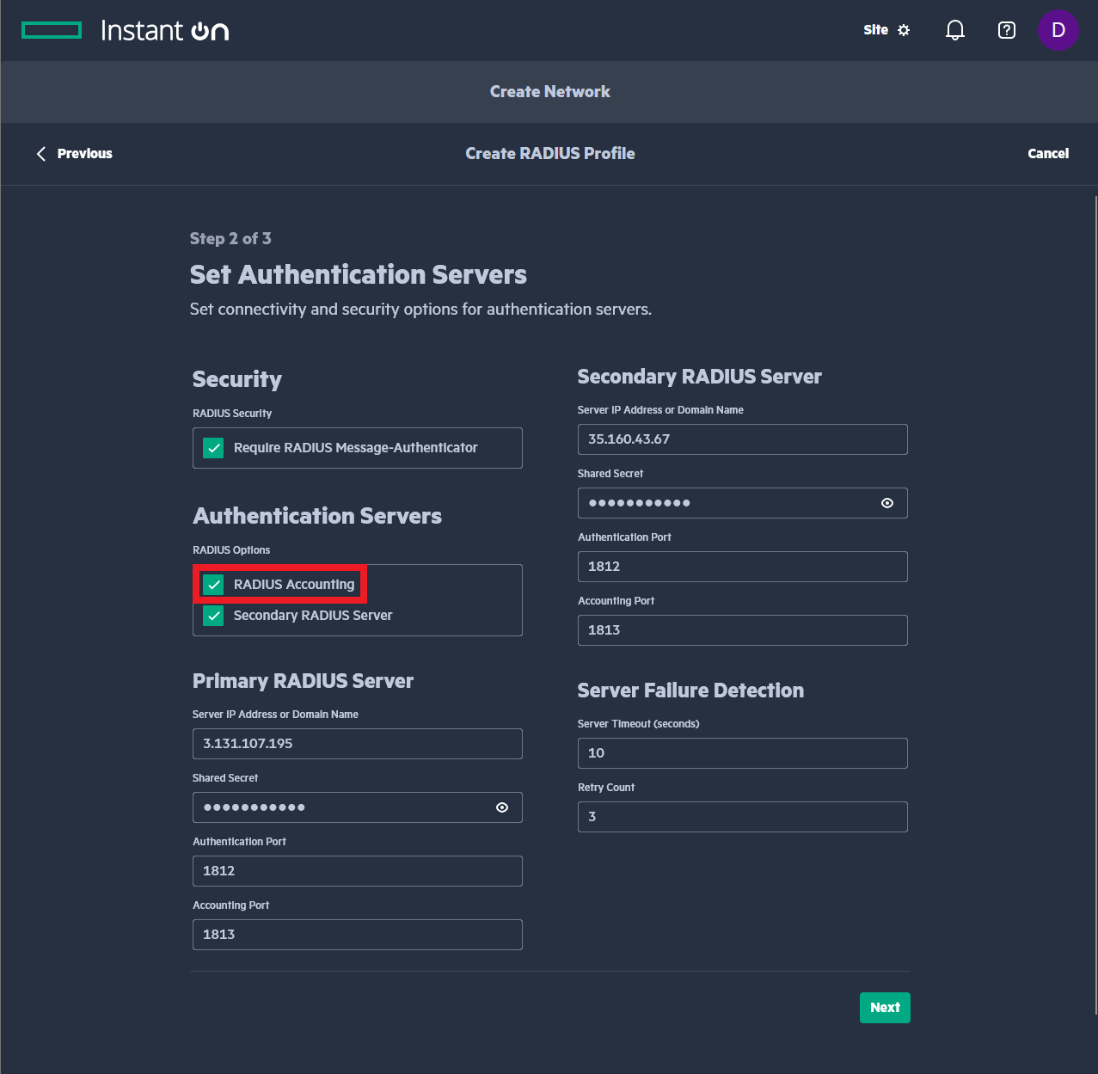
Task: Edit Primary Accounting Port field
Action: 358,935
